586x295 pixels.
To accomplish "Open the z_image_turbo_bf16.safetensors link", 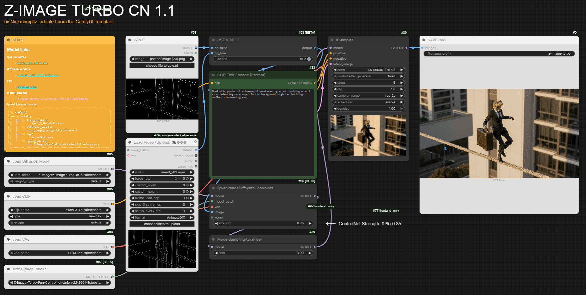I will (38, 75).
